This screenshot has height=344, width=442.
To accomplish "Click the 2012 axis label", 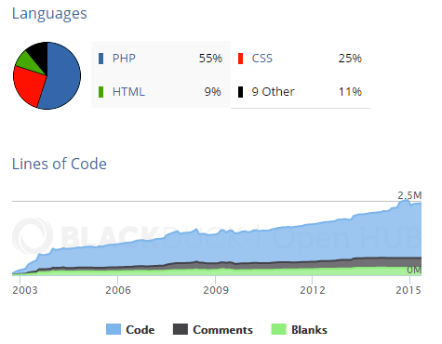I will pyautogui.click(x=313, y=290).
